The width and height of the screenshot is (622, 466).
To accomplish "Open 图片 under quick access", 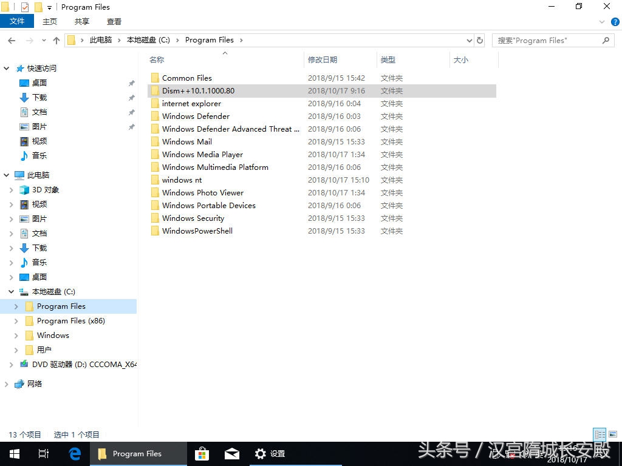I will [39, 127].
